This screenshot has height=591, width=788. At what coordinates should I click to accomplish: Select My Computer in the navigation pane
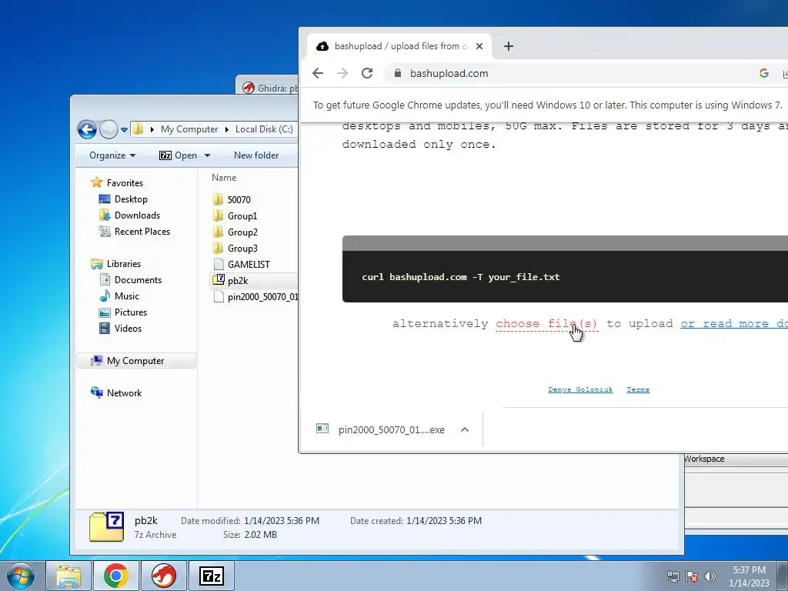point(135,361)
